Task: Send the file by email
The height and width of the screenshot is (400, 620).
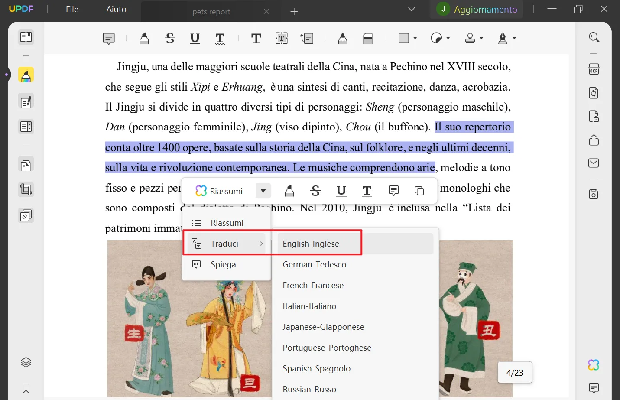Action: pos(594,163)
